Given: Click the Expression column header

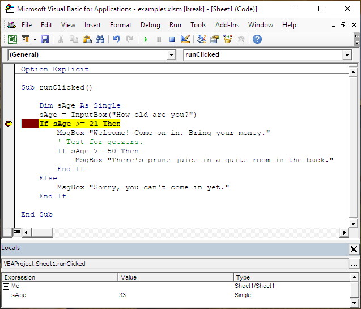Looking at the screenshot, I should [x=60, y=277].
